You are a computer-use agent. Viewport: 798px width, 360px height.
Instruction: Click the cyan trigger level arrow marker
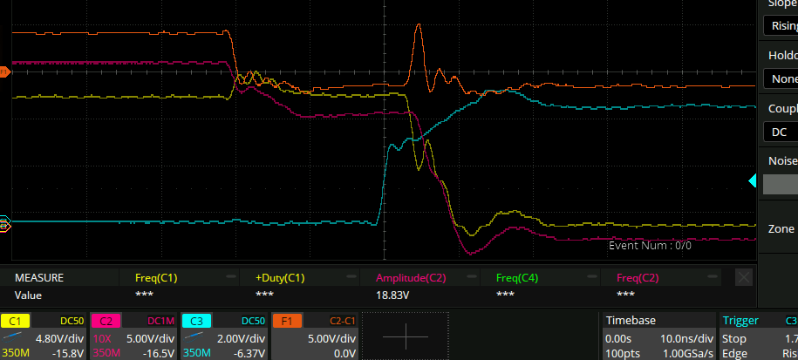click(x=754, y=180)
